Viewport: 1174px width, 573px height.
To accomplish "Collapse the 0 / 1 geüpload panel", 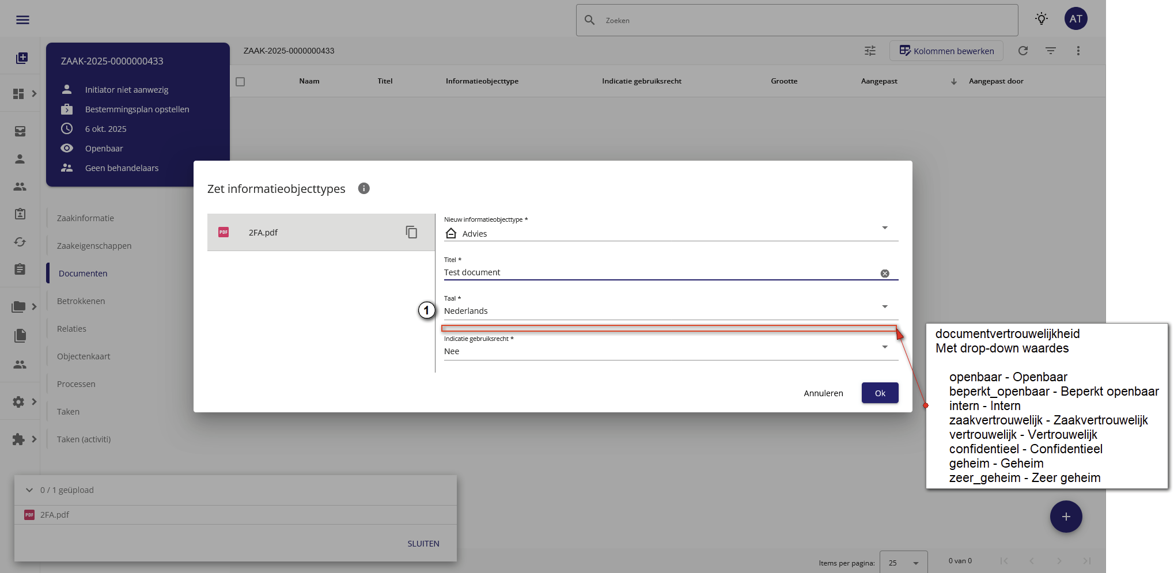I will coord(29,490).
